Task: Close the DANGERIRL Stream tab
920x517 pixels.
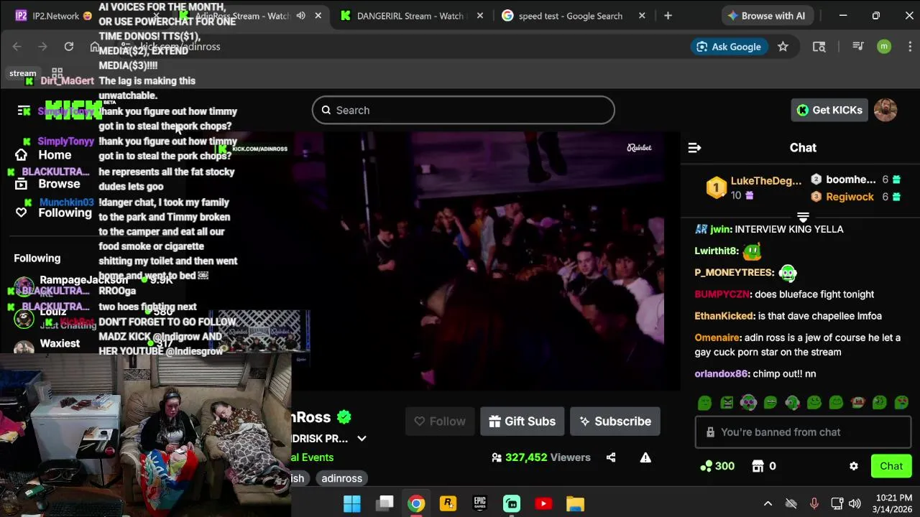Action: [480, 16]
